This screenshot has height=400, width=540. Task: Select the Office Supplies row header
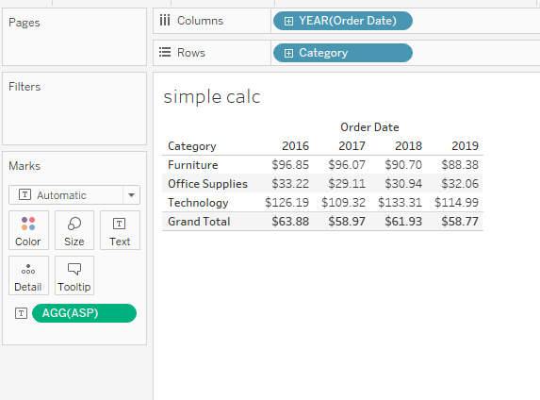click(207, 184)
